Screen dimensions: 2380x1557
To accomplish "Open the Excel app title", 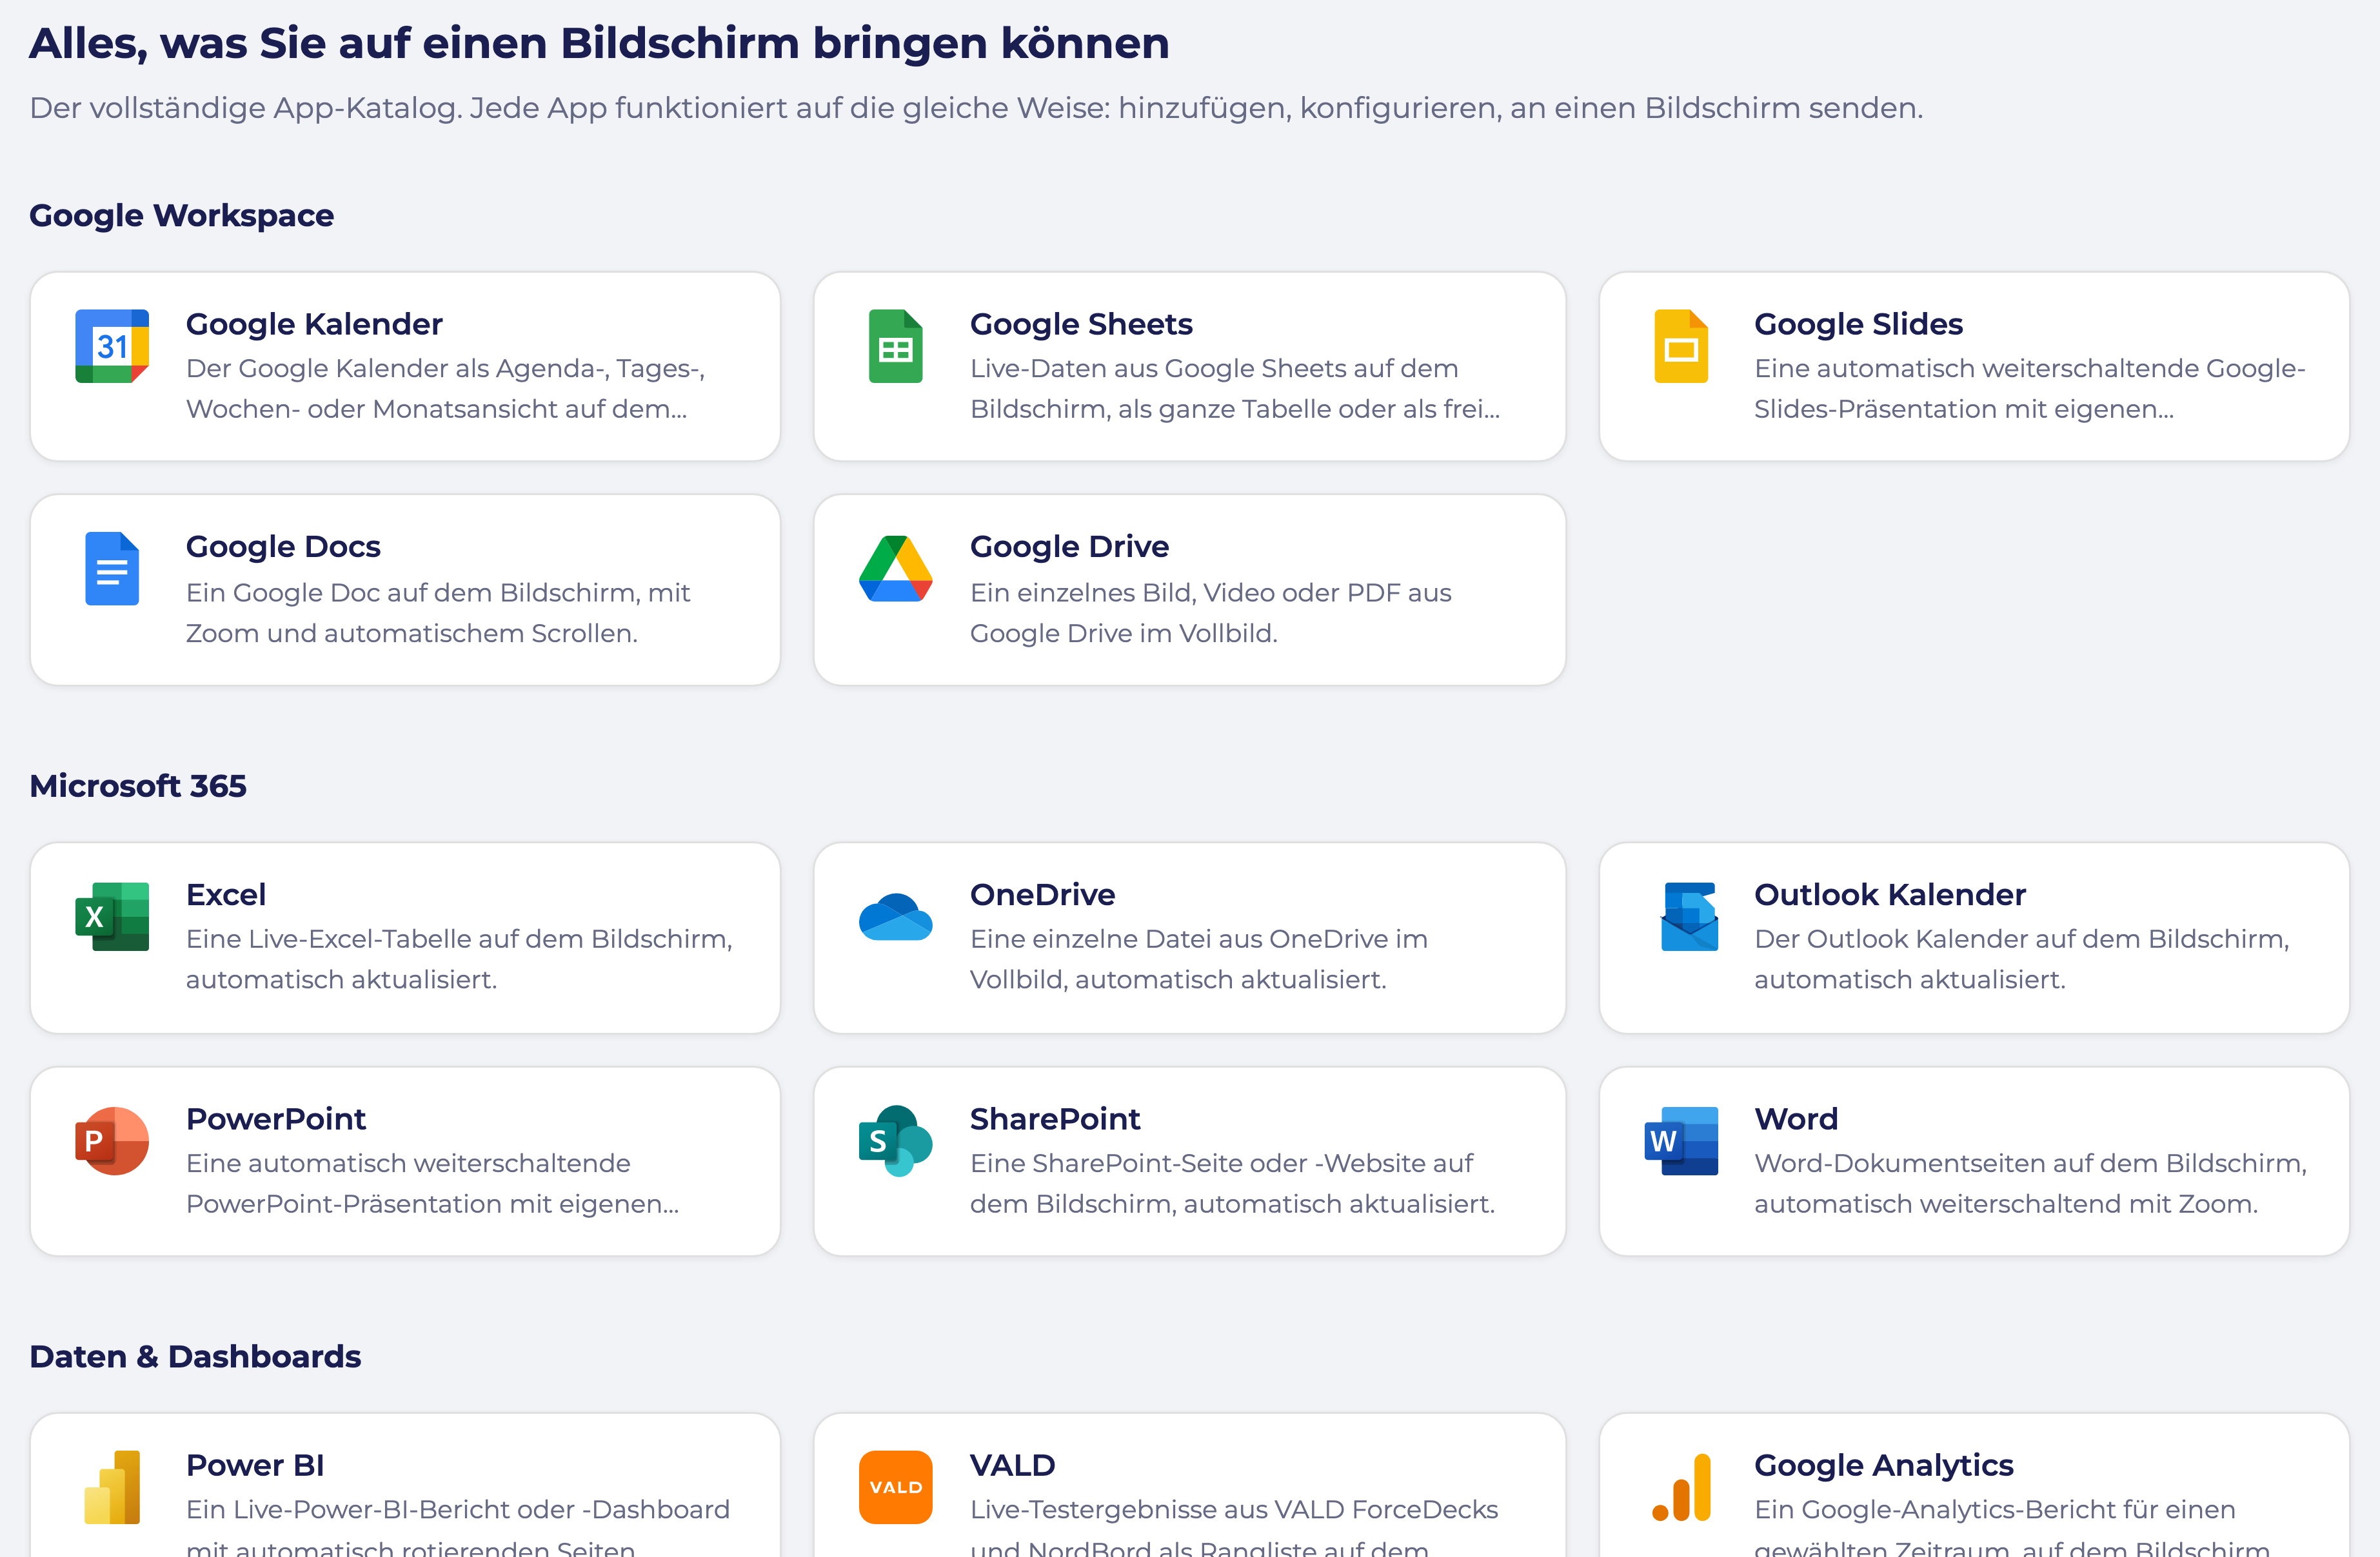I will tap(226, 894).
